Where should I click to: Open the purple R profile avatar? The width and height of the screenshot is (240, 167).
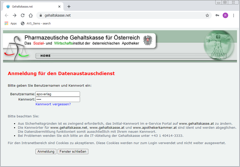coord(225,15)
